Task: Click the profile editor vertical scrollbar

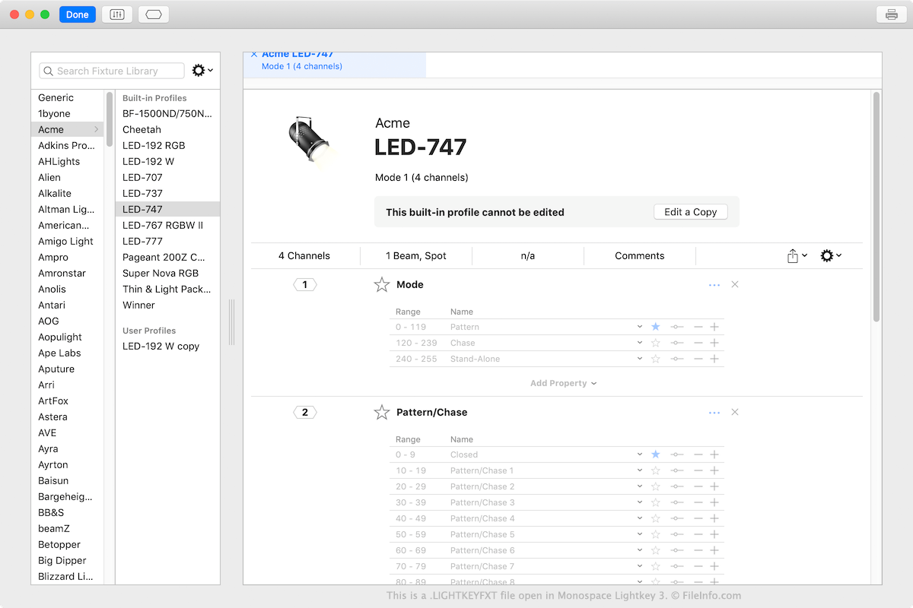Action: click(876, 205)
